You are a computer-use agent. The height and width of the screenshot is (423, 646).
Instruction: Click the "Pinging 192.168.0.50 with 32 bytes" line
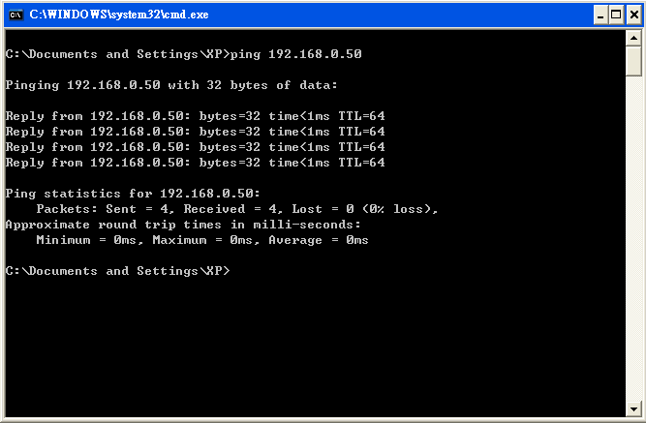pos(171,85)
